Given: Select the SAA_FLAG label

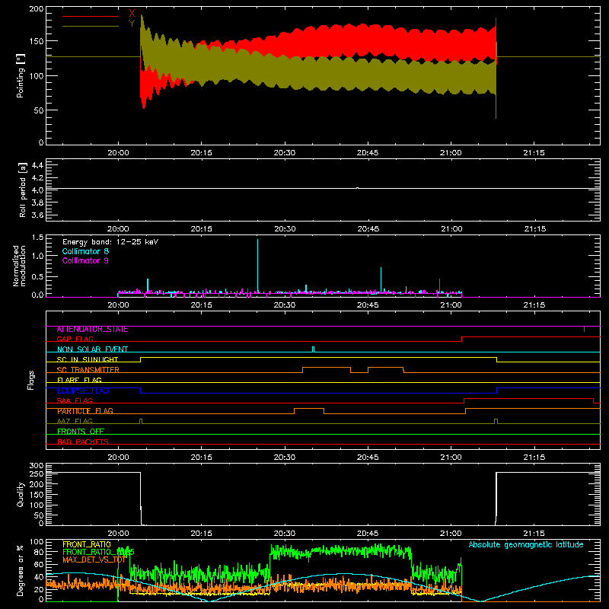Looking at the screenshot, I should 75,400.
